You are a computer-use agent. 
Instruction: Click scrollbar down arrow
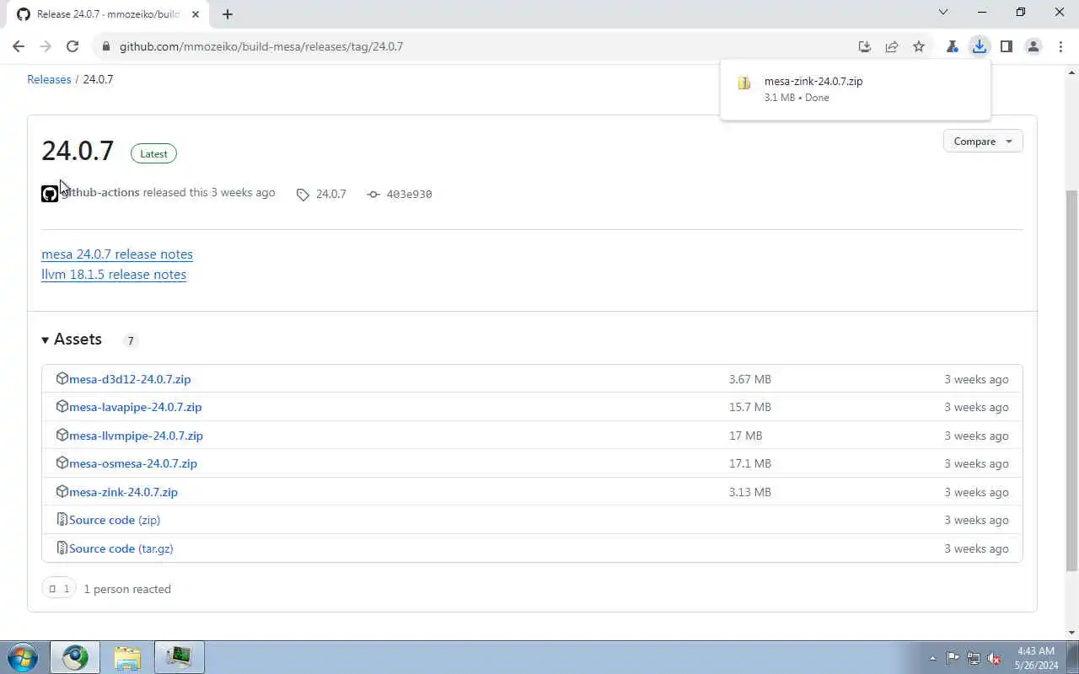tap(1071, 633)
